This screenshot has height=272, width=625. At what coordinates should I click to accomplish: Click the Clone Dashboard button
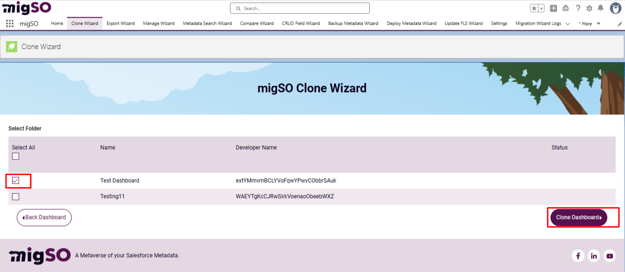[578, 217]
